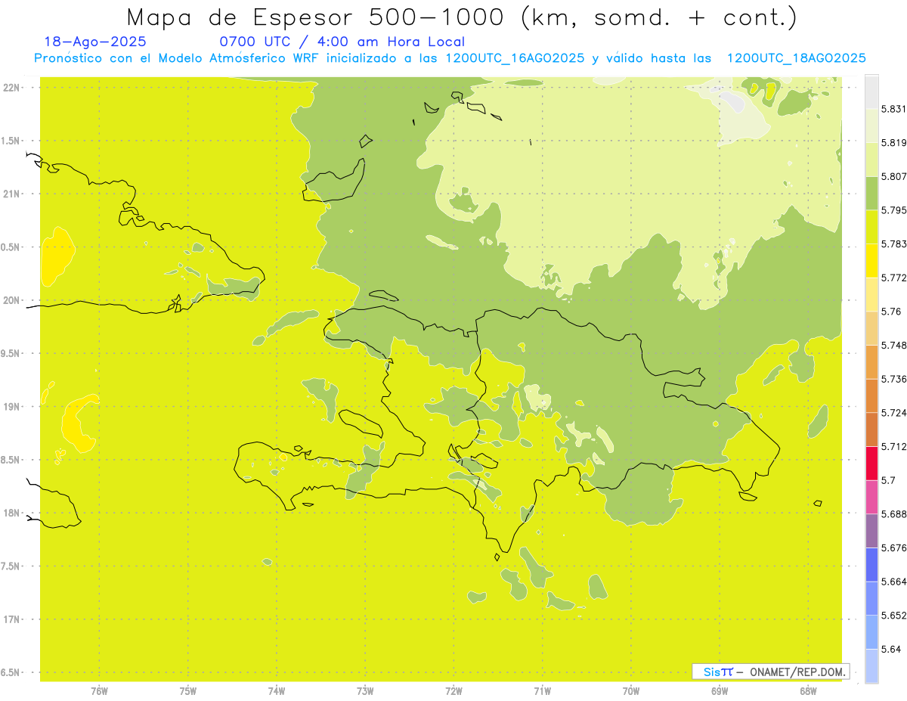Viewport: 907px width, 701px height.
Task: Click the '5.724' colorbar value
Action: [893, 413]
